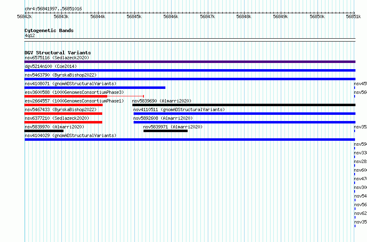The width and height of the screenshot is (367, 242).
Task: Click the blue nsv4110511 feature bar
Action: [245, 114]
